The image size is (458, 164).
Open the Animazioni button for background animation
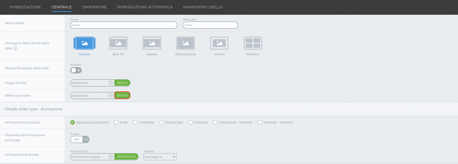click(126, 157)
